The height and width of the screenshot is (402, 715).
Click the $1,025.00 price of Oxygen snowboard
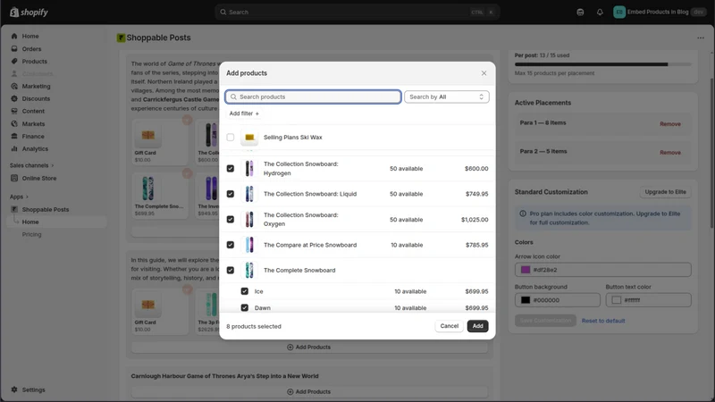(475, 219)
